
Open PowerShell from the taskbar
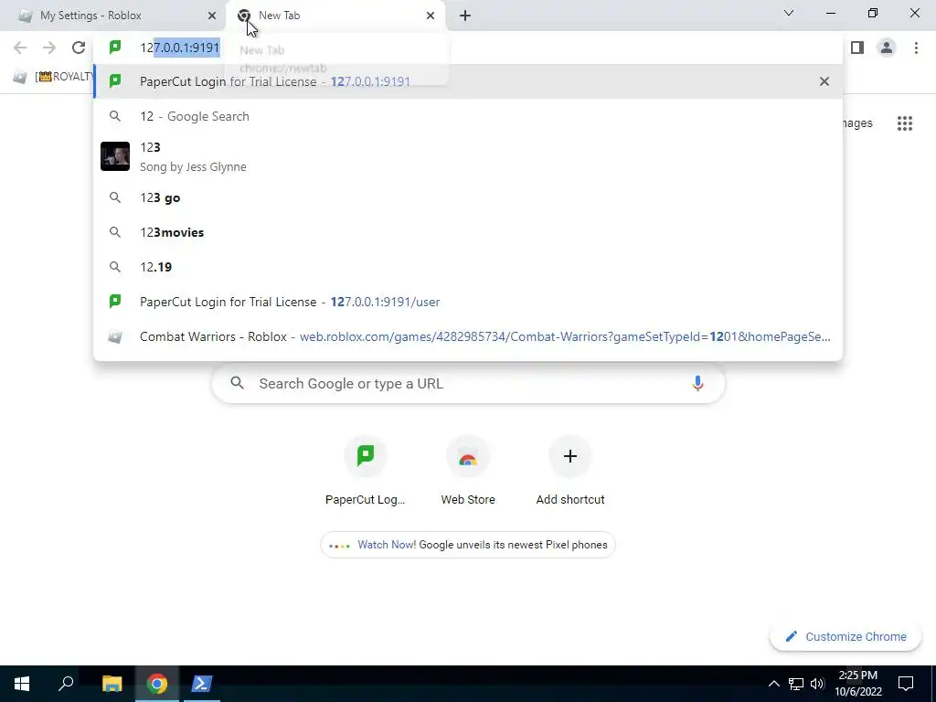202,684
